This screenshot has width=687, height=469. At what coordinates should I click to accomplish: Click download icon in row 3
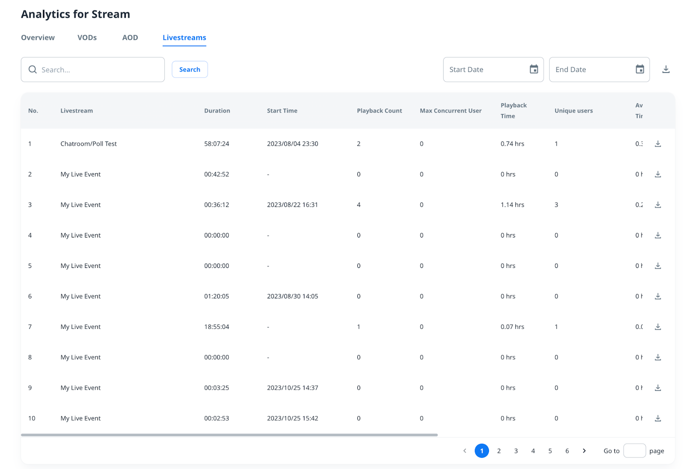pyautogui.click(x=657, y=205)
